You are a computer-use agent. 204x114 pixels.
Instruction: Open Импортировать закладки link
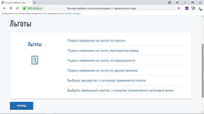point(69,14)
